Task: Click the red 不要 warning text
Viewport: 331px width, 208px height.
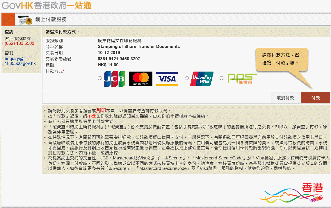Action: pyautogui.click(x=92, y=116)
